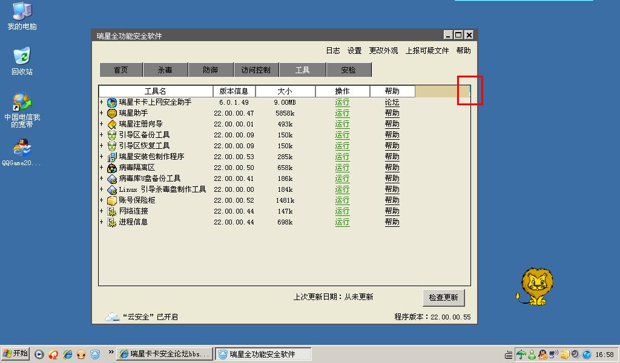Click the cloud icon beside “云安全”已开启

coord(112,316)
